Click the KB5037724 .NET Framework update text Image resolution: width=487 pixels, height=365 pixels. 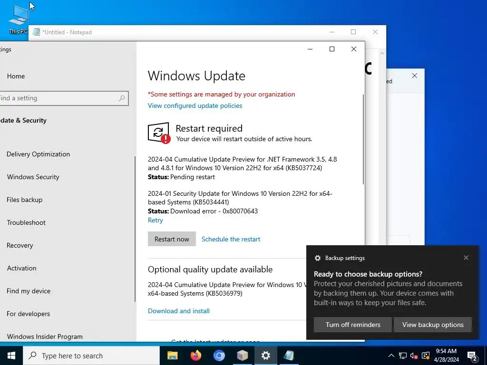242,163
